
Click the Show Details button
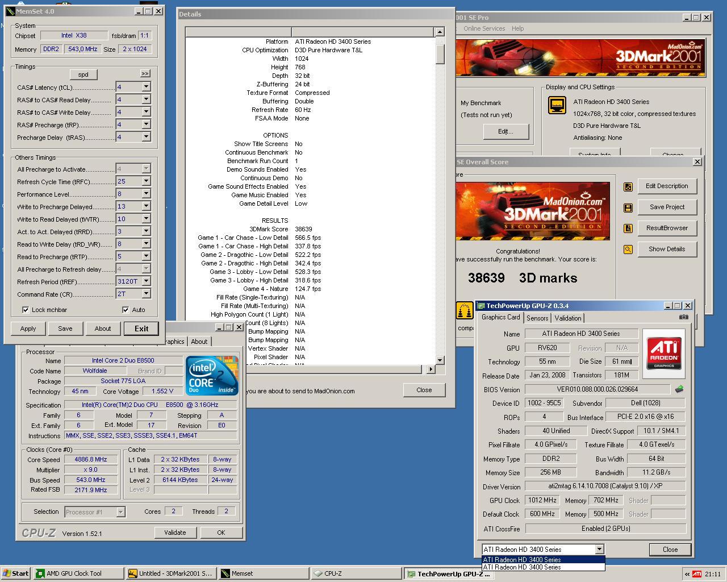667,249
